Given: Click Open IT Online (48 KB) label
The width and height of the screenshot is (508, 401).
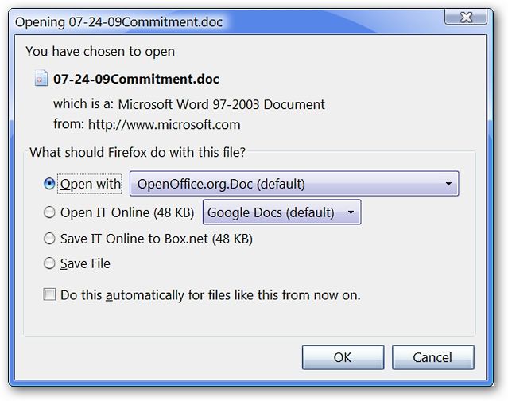Looking at the screenshot, I should [127, 212].
